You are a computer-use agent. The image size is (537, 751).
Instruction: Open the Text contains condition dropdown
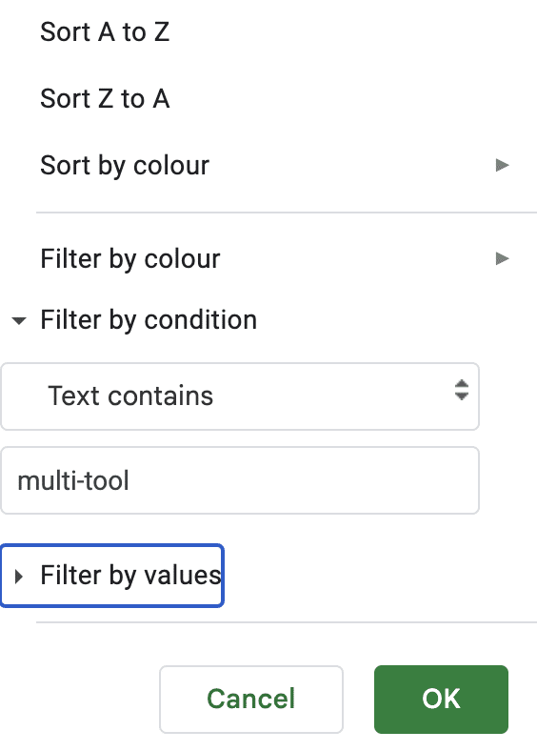click(240, 396)
